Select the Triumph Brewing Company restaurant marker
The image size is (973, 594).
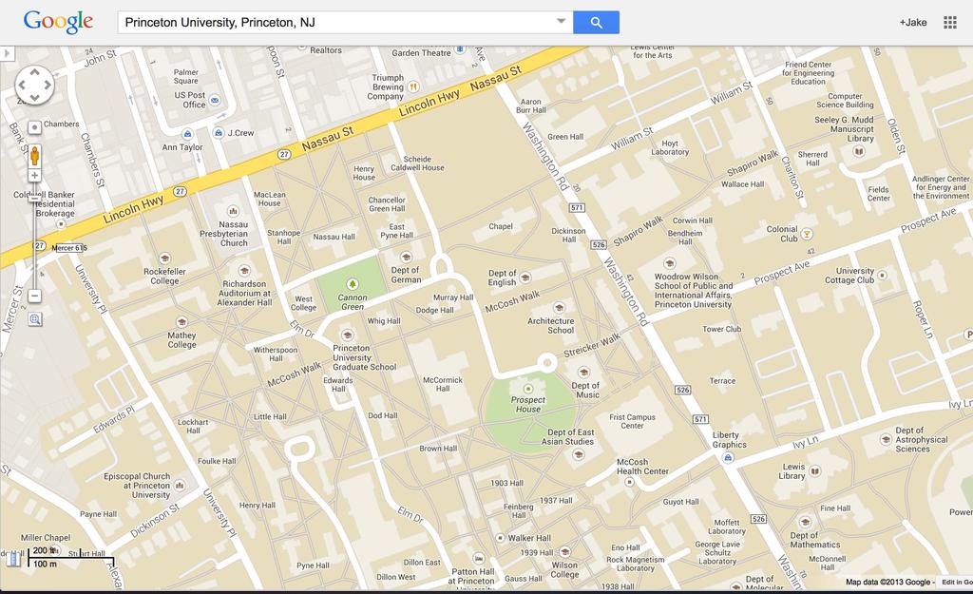pyautogui.click(x=412, y=86)
